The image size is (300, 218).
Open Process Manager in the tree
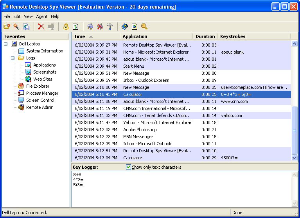[x=42, y=93]
